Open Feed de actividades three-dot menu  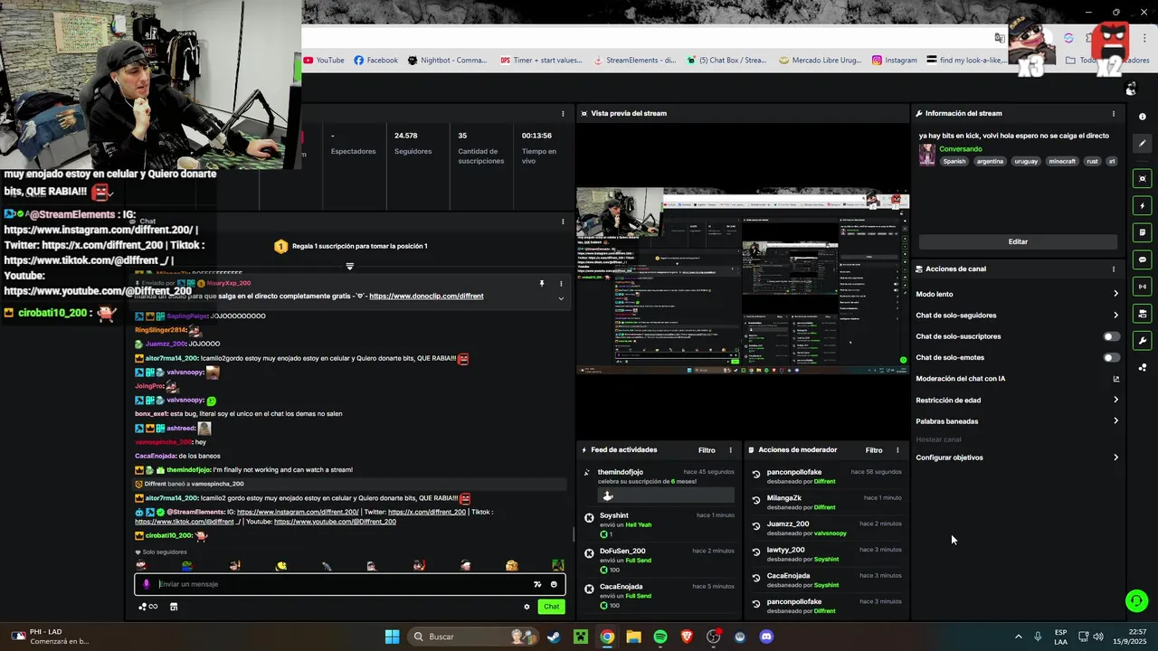coord(730,449)
